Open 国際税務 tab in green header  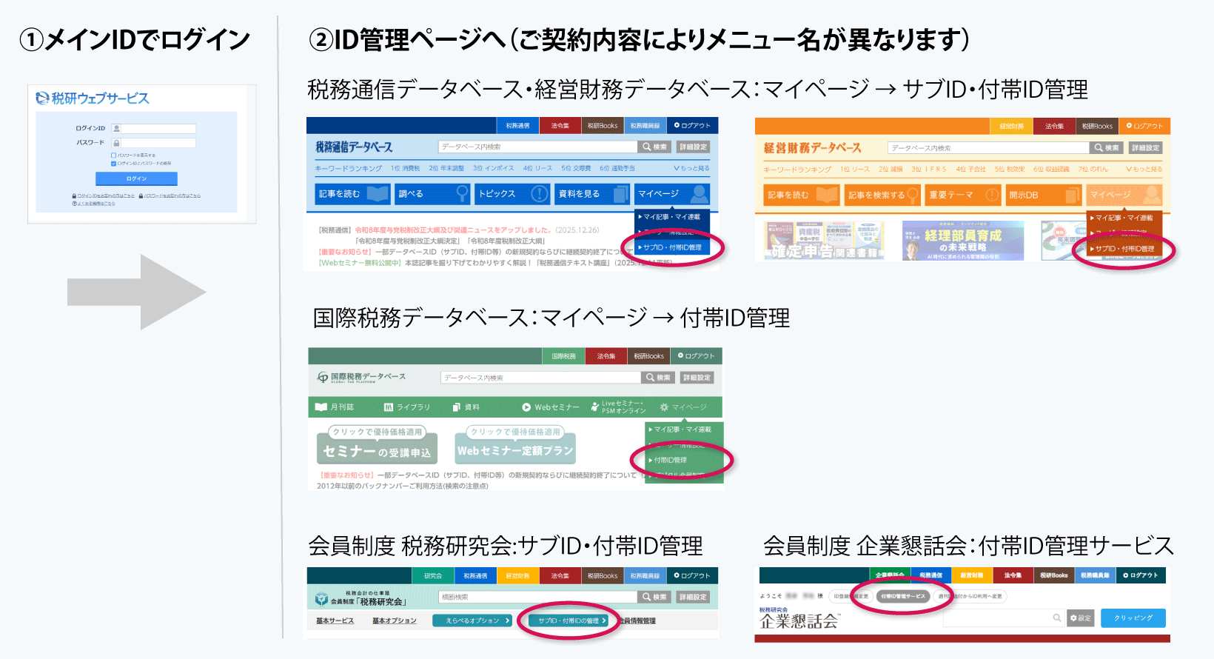[x=564, y=356]
